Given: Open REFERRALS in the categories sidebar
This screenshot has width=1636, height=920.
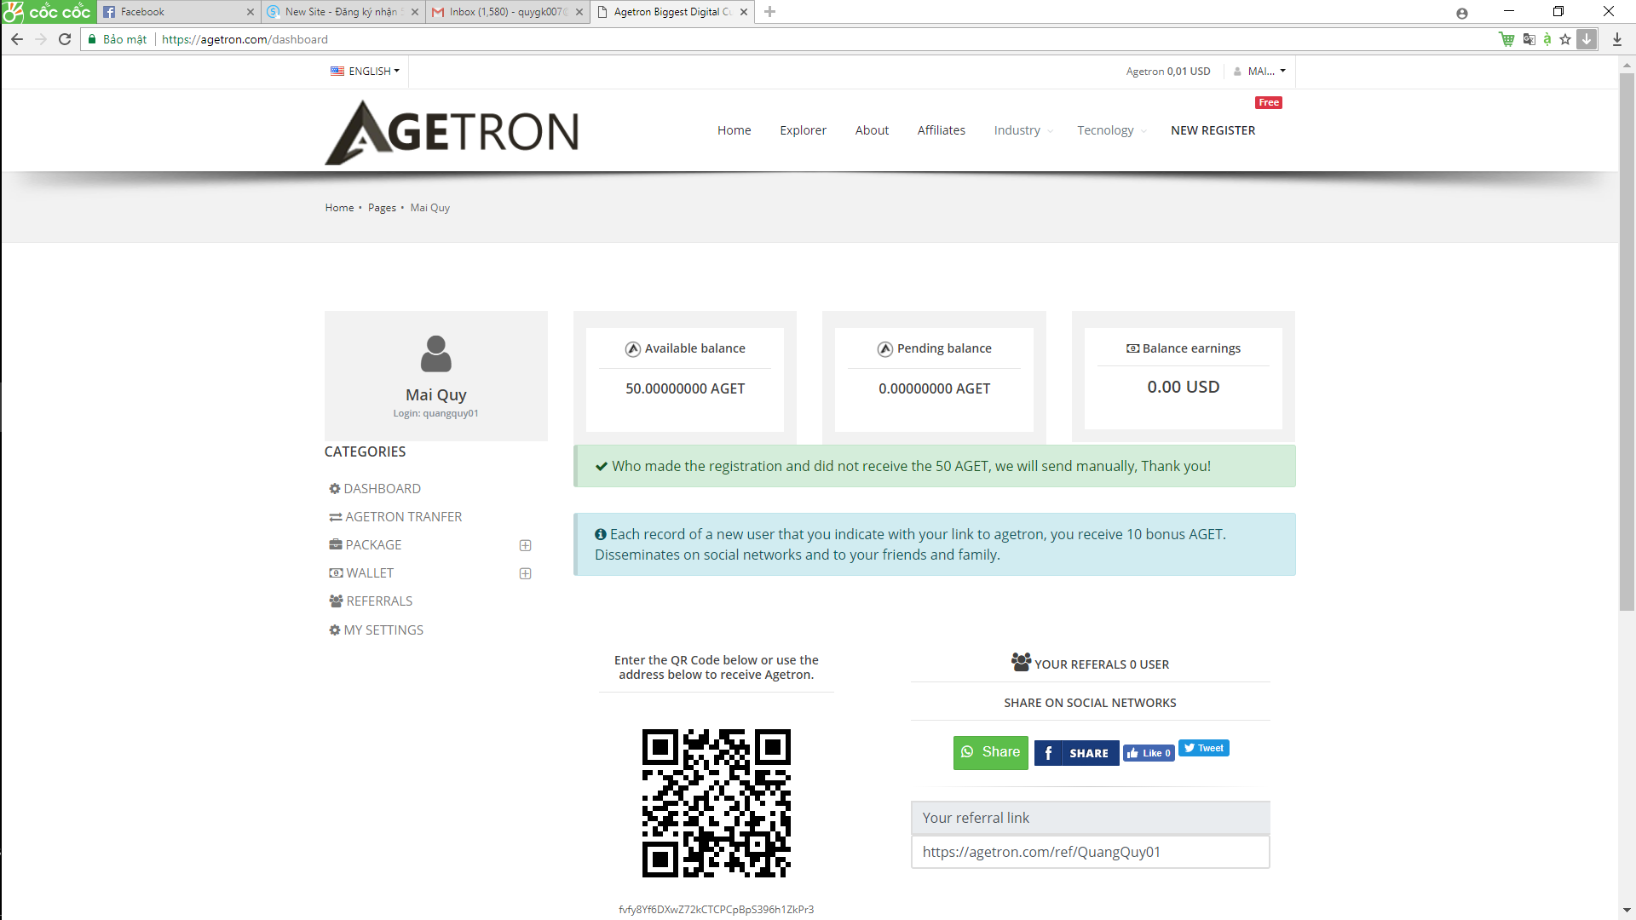Looking at the screenshot, I should (378, 601).
